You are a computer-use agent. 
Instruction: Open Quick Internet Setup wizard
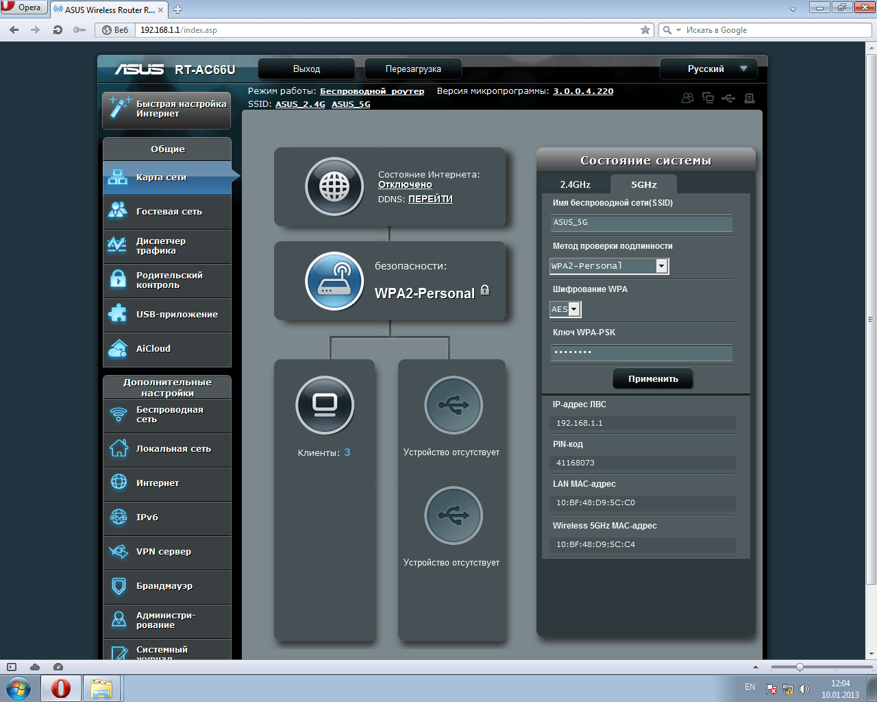[166, 109]
